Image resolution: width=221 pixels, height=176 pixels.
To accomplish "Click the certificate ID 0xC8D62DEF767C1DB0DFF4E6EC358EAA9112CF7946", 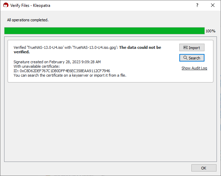I will [65, 71].
